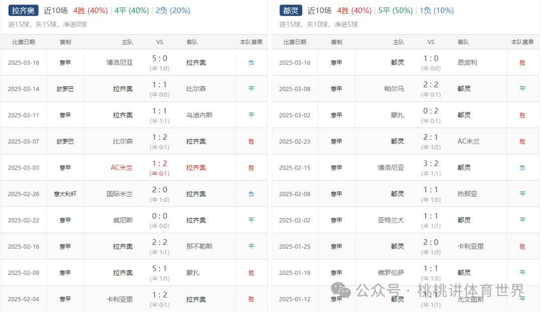Click the 那不勒斯 away team
Viewport: 542px width, 312px height.
tap(199, 246)
